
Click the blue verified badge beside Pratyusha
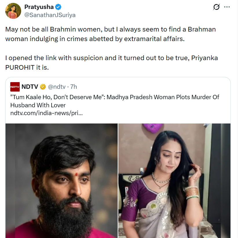pos(58,7)
